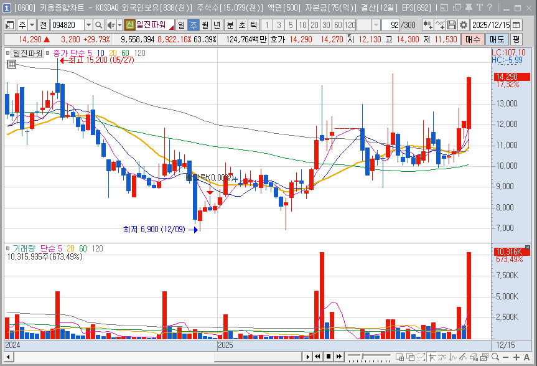Click the add chart window grid icon
The width and height of the screenshot is (537, 366).
coord(399,357)
